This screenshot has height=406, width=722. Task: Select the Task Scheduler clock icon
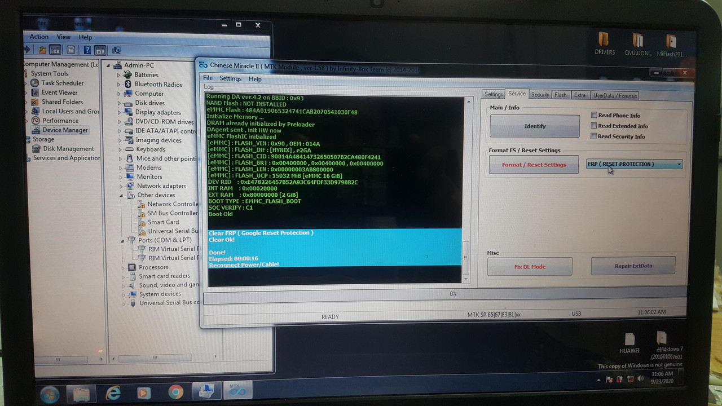36,83
